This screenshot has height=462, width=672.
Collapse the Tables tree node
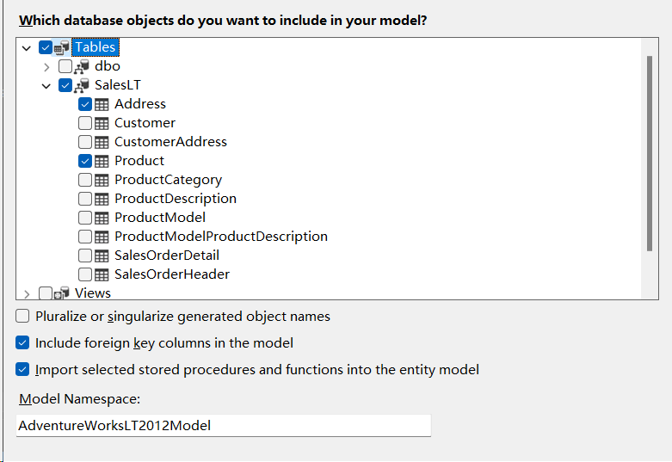click(27, 48)
